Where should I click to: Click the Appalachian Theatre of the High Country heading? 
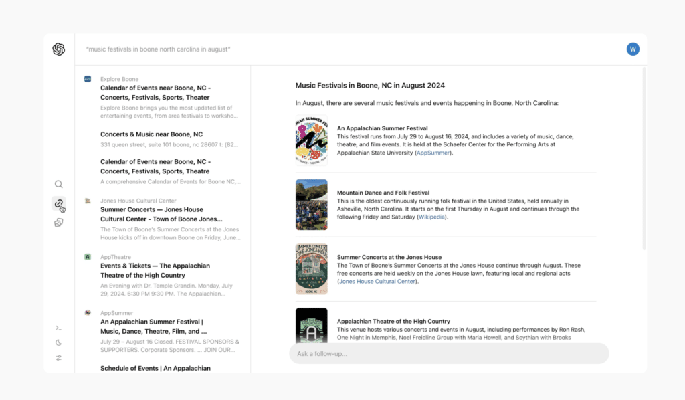click(393, 321)
